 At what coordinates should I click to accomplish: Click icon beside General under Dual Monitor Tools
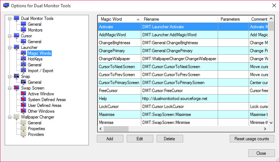coord(23,24)
